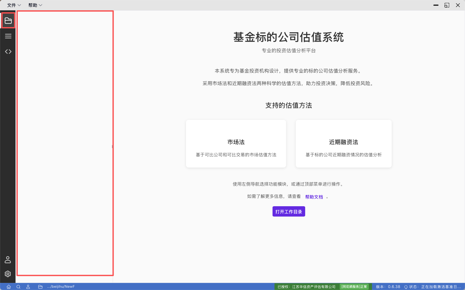Click the 版本: 0.6.38 version text

388,287
